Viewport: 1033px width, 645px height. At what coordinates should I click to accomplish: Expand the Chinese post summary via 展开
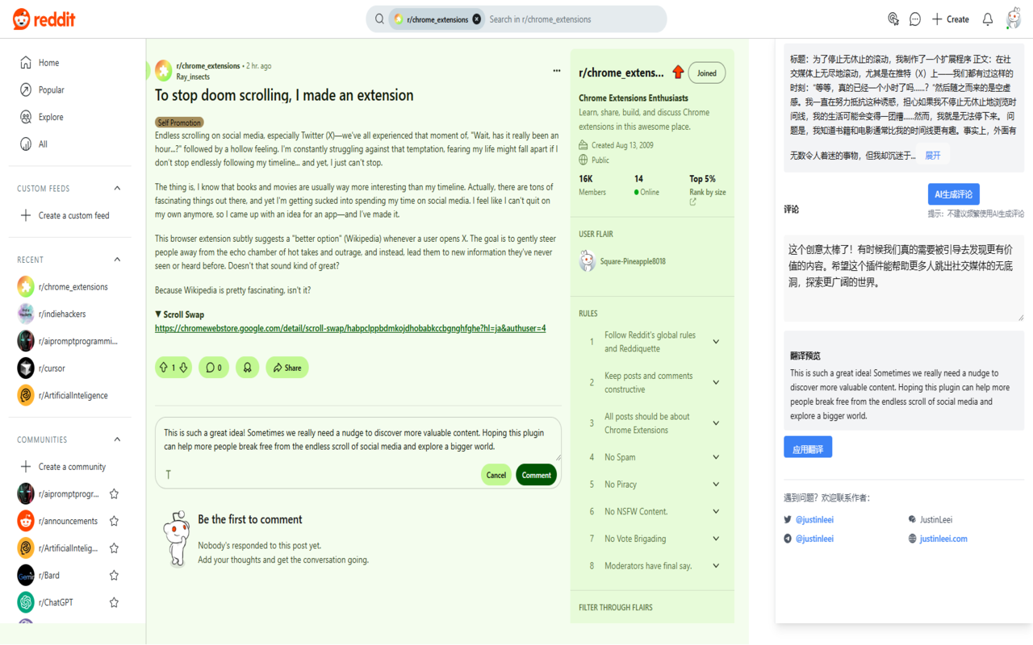[x=933, y=155]
